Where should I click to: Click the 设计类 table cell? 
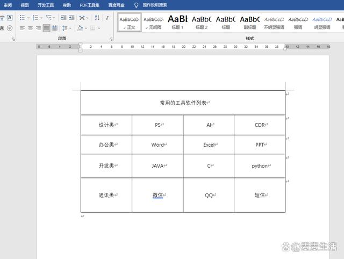106,125
